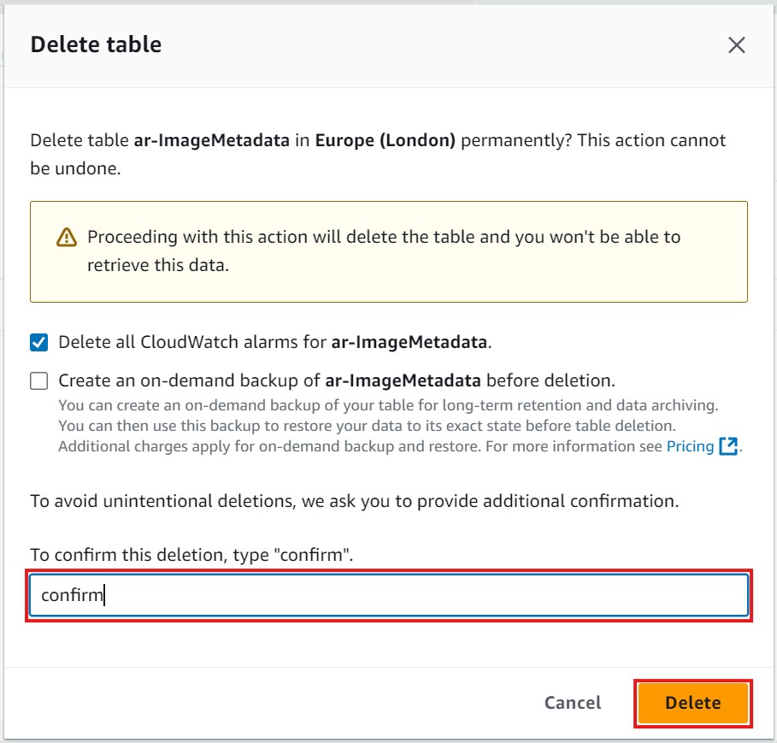Confirm deletion with the Delete button
Viewport: 777px width, 743px height.
694,703
